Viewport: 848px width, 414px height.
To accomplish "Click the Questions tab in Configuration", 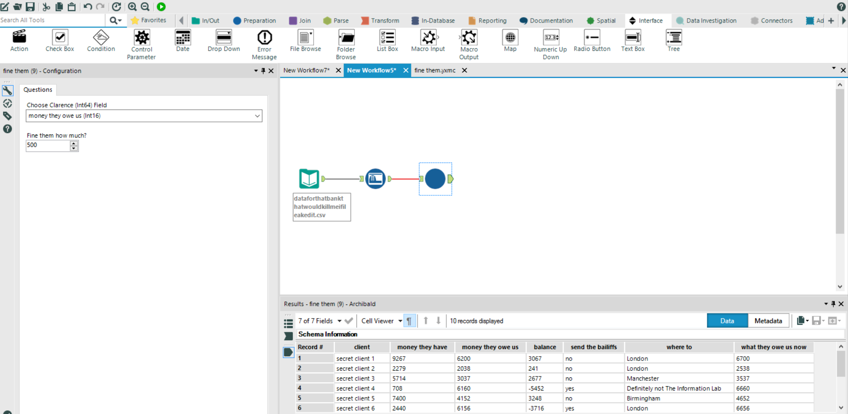I will (x=38, y=90).
